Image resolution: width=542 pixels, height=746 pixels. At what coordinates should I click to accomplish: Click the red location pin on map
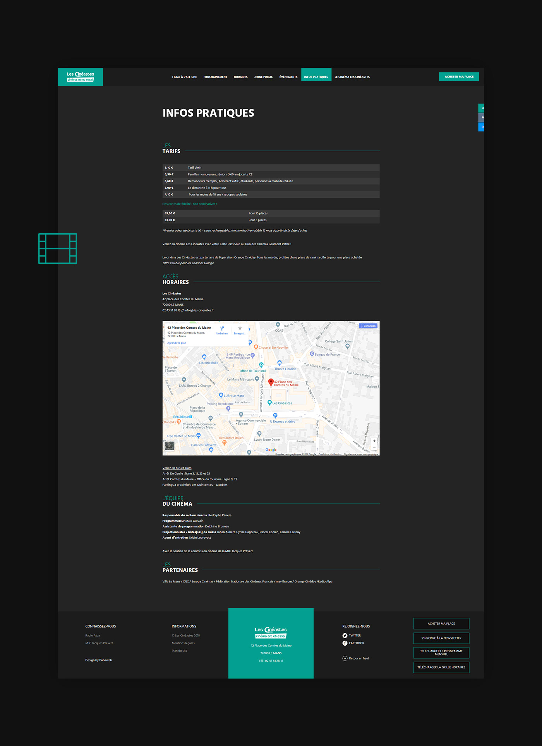[x=271, y=382]
